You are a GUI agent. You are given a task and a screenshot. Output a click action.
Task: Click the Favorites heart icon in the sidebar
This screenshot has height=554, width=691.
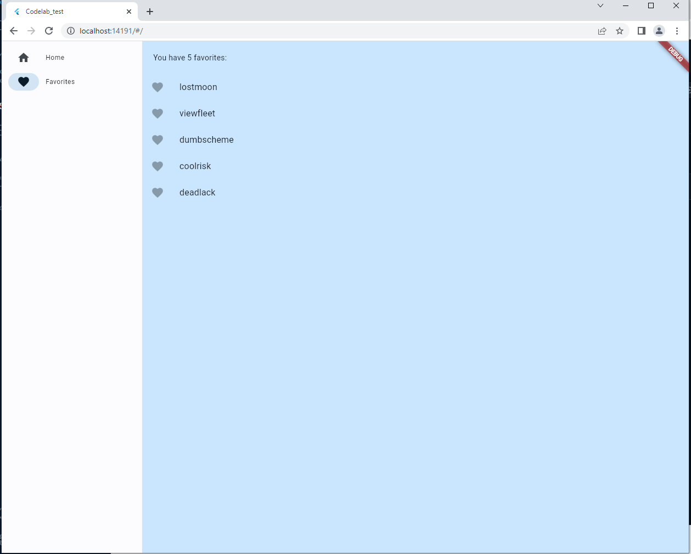tap(24, 81)
